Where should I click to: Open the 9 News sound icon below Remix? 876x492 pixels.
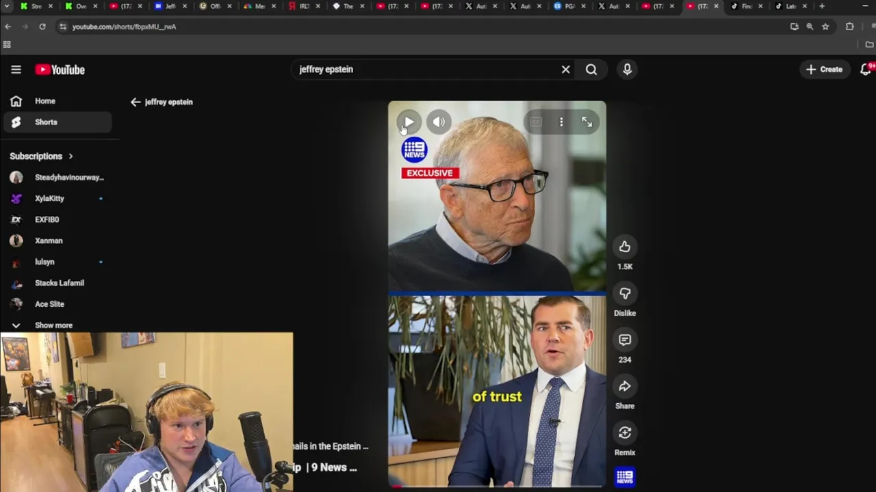click(625, 477)
